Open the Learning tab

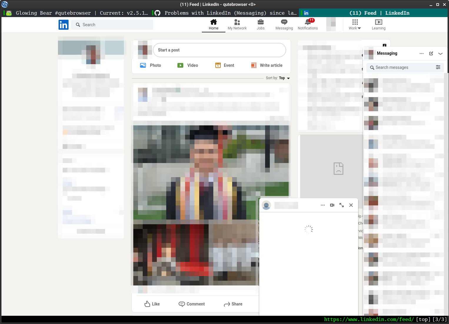click(378, 24)
